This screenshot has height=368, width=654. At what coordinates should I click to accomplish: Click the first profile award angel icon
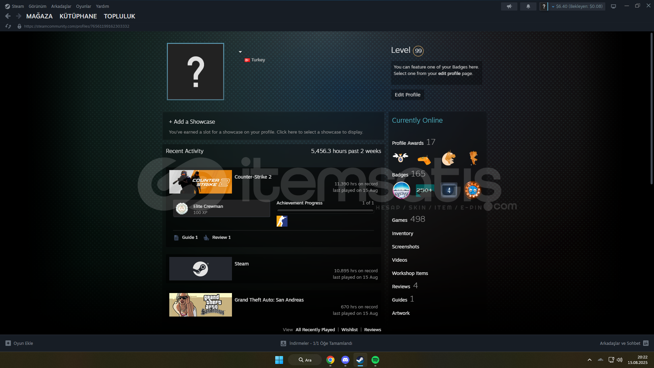pyautogui.click(x=401, y=158)
